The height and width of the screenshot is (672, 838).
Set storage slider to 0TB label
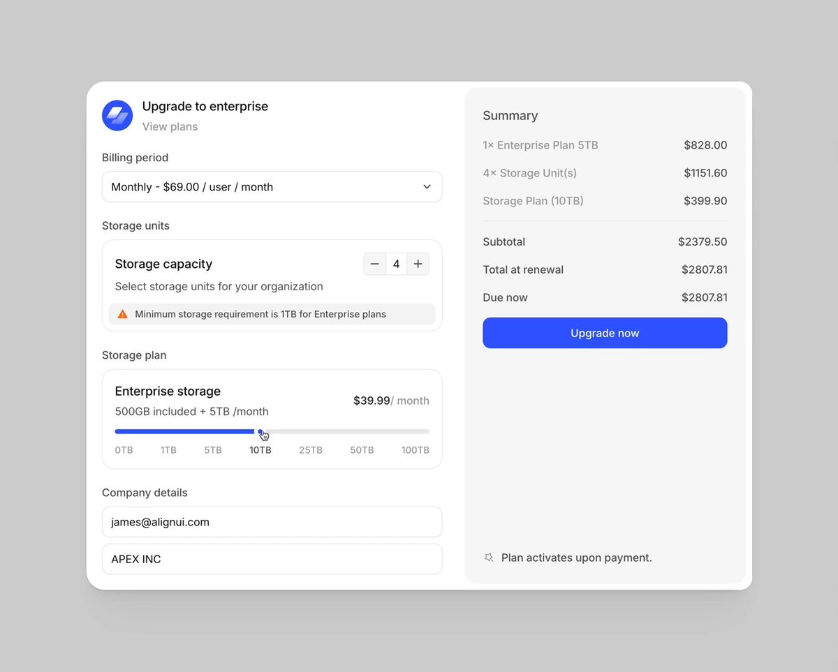coord(124,450)
